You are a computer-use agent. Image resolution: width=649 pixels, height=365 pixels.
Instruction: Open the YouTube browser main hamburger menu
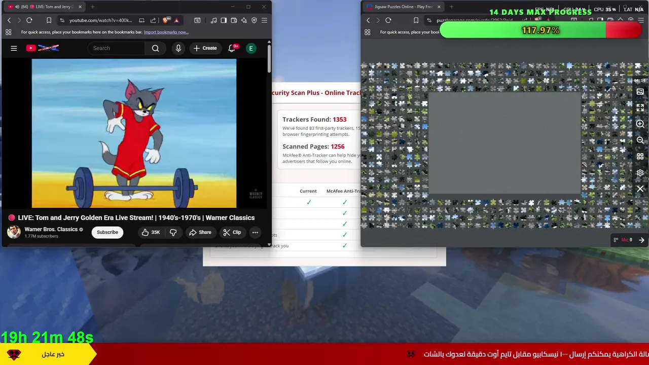(264, 20)
